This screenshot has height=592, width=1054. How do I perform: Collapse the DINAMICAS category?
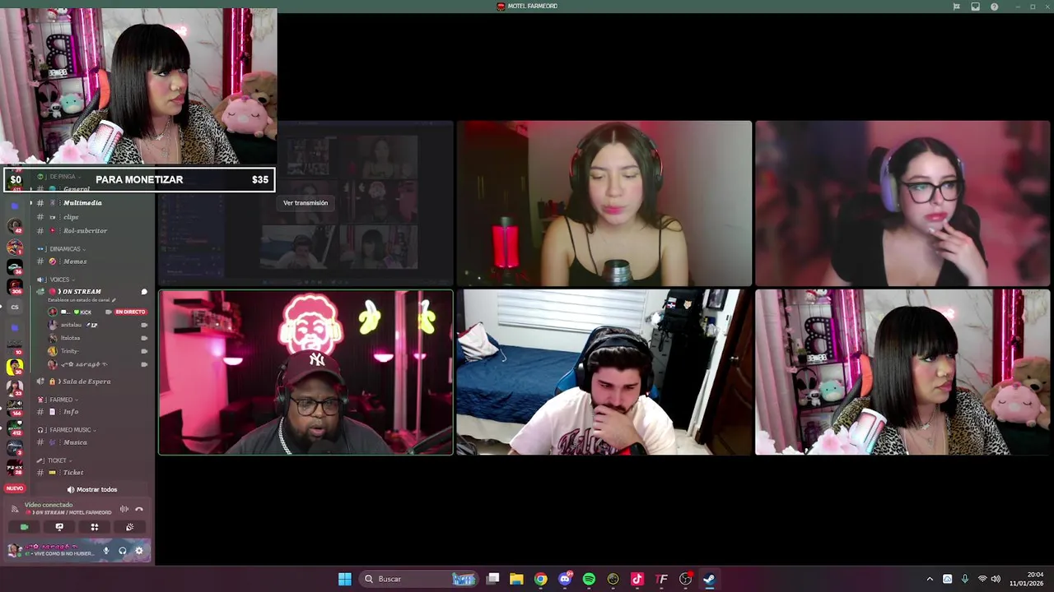pyautogui.click(x=68, y=249)
